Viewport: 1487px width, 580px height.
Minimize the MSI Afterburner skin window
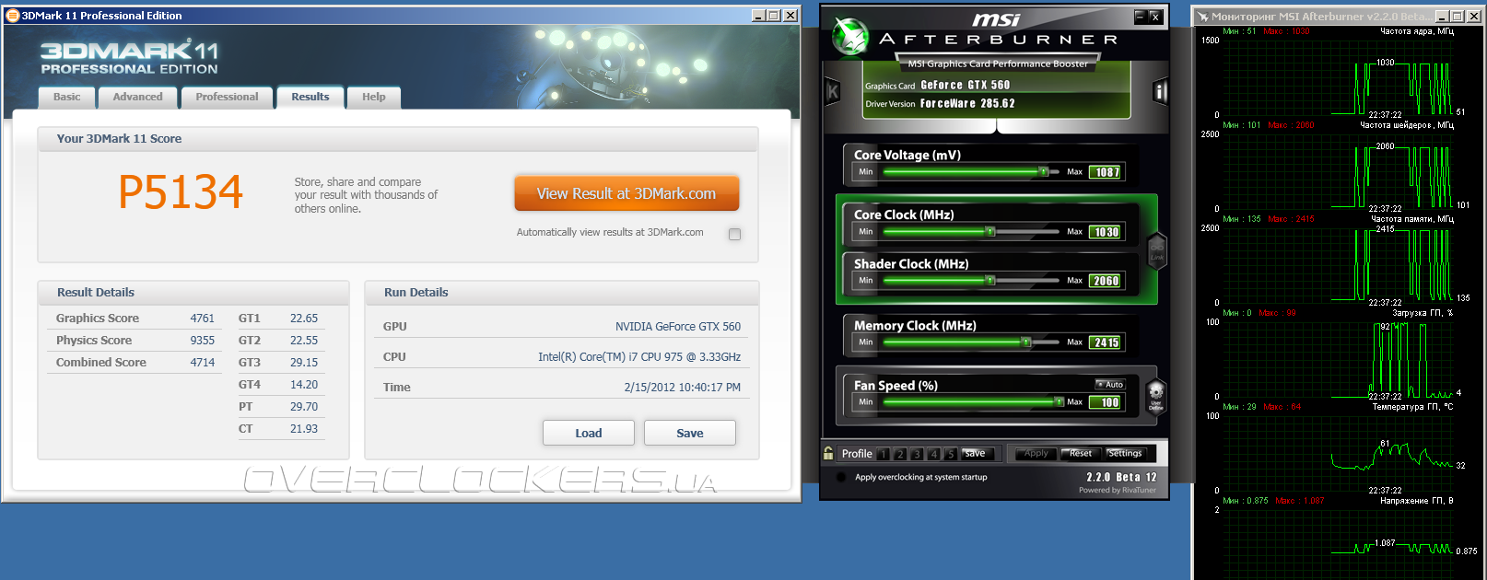pos(1140,17)
